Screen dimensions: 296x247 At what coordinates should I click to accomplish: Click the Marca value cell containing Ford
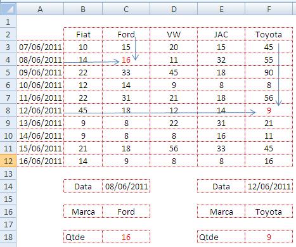[x=126, y=212]
